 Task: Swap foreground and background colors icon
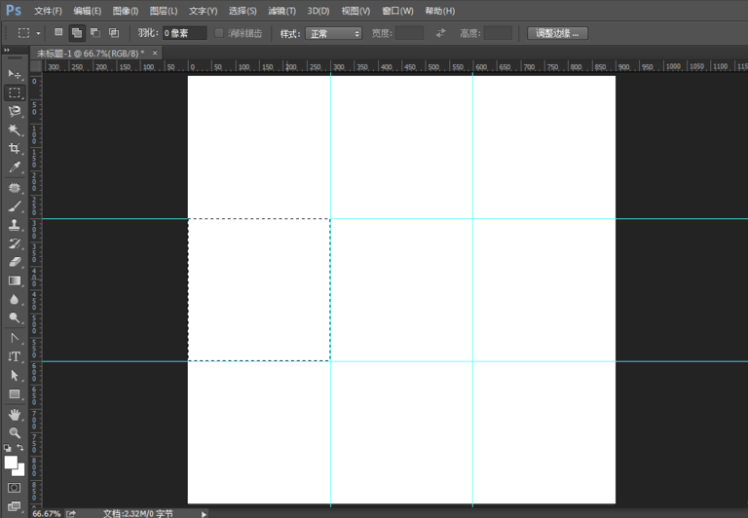pyautogui.click(x=20, y=448)
